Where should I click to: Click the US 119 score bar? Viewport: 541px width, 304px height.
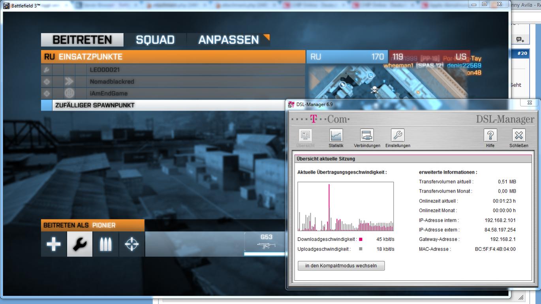(430, 57)
